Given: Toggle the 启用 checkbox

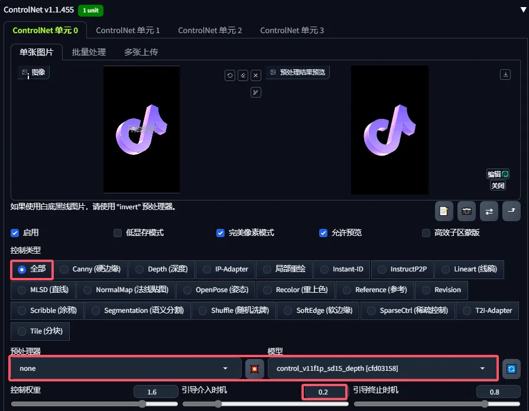Looking at the screenshot, I should [15, 233].
